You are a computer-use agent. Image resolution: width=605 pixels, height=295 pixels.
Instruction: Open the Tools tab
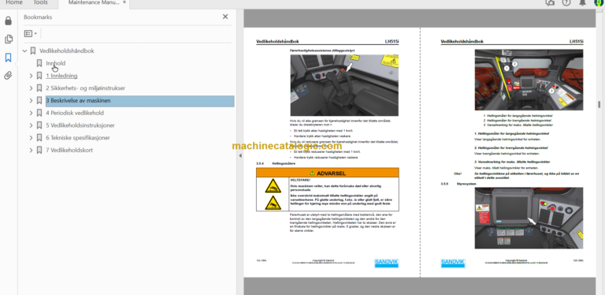(40, 2)
